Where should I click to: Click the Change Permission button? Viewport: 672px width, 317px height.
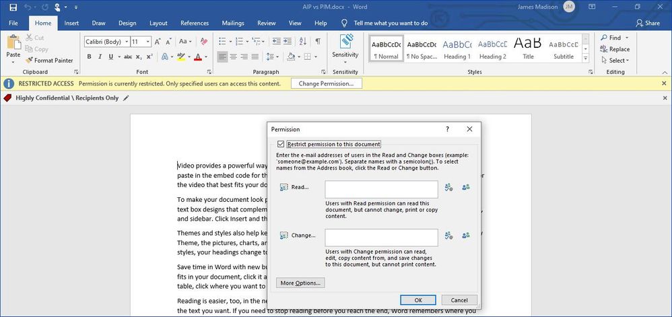click(x=326, y=83)
